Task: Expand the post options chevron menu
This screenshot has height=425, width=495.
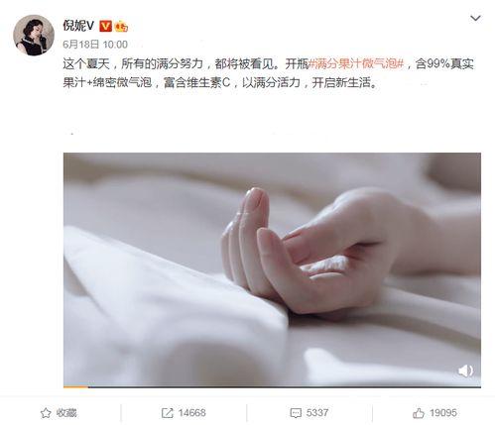Action: pyautogui.click(x=475, y=18)
